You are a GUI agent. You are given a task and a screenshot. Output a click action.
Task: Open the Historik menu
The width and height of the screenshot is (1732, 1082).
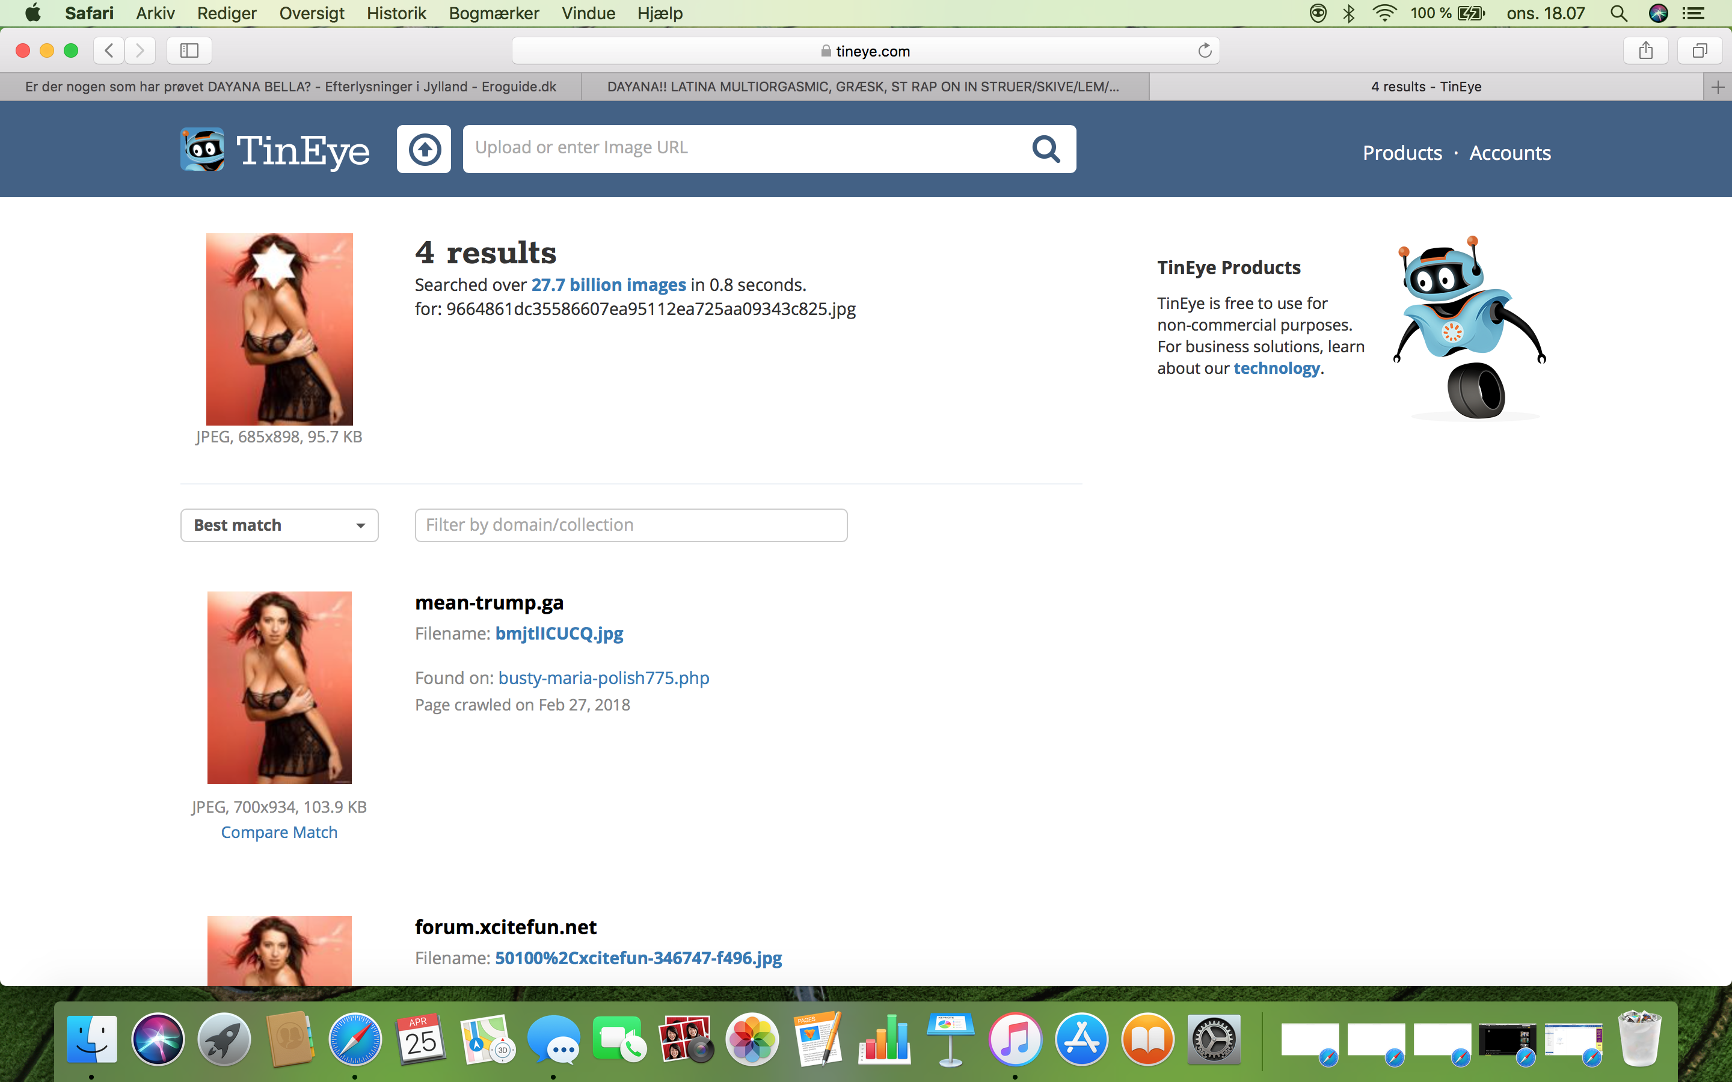[x=396, y=13]
